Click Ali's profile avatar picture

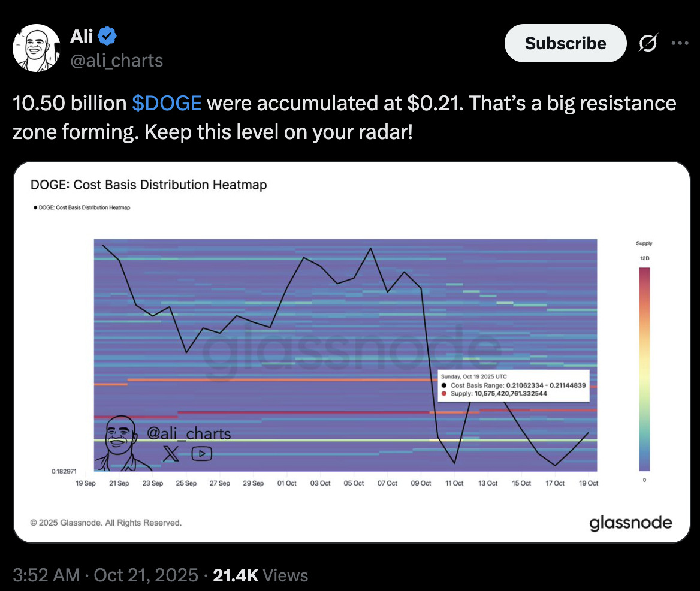36,49
